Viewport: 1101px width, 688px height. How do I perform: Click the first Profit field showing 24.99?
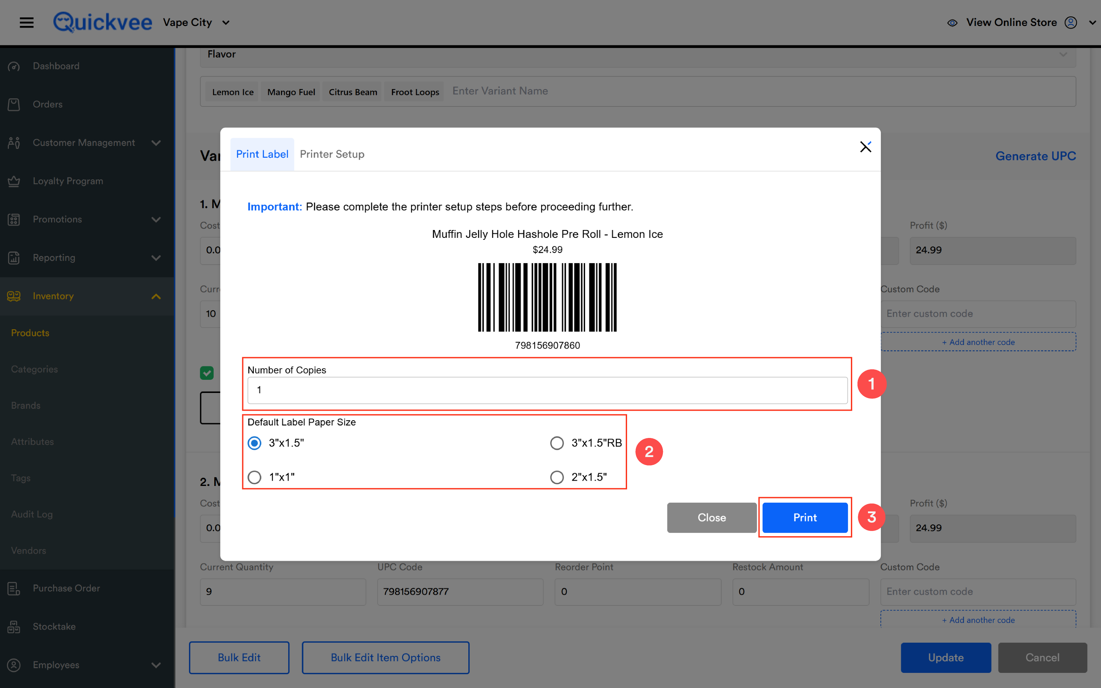pyautogui.click(x=993, y=250)
